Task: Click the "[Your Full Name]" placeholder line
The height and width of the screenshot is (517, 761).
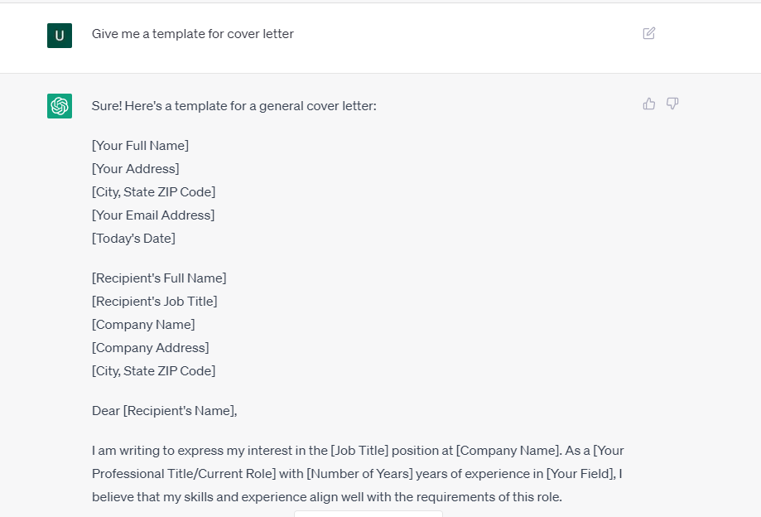Action: [x=140, y=146]
